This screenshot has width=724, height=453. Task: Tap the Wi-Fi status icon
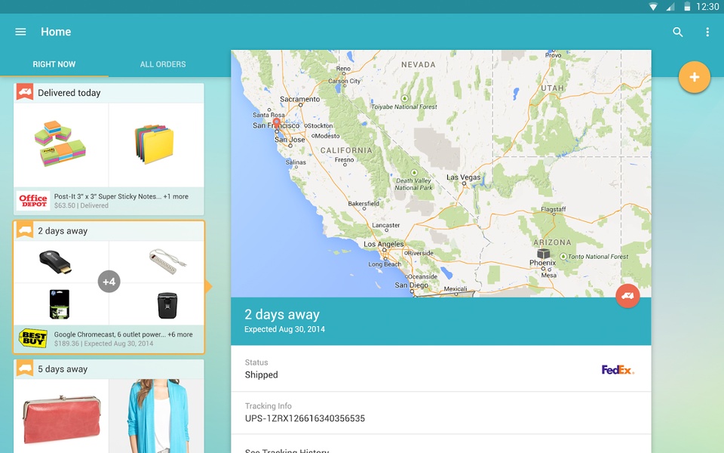coord(653,7)
